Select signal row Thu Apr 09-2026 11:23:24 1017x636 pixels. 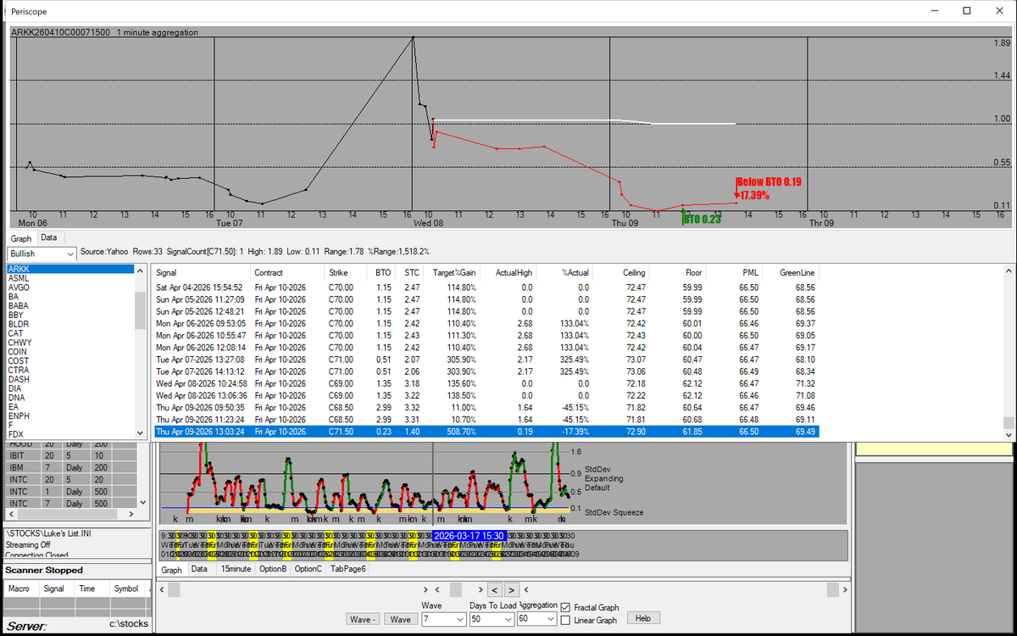tap(486, 419)
